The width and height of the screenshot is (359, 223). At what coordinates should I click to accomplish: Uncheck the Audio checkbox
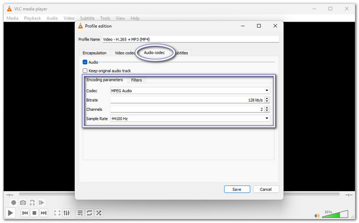(x=85, y=62)
